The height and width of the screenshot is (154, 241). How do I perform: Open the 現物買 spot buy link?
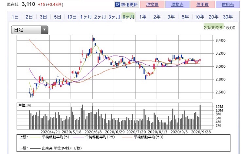coord(152,5)
